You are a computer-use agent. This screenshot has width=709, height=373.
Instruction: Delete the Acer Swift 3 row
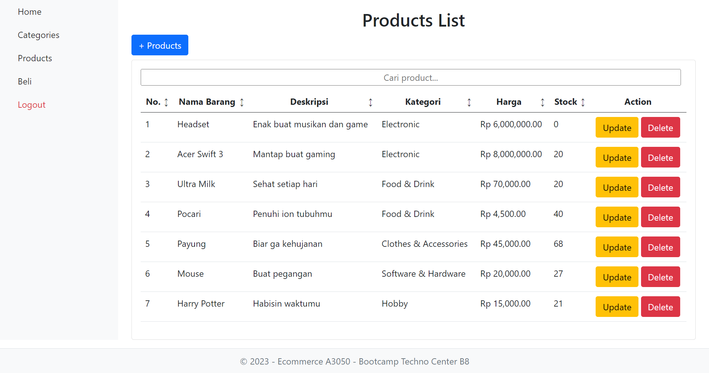coord(660,158)
